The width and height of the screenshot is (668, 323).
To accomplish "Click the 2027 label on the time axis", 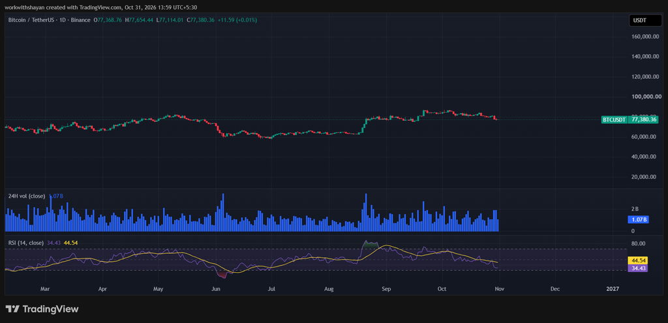I will 612,289.
